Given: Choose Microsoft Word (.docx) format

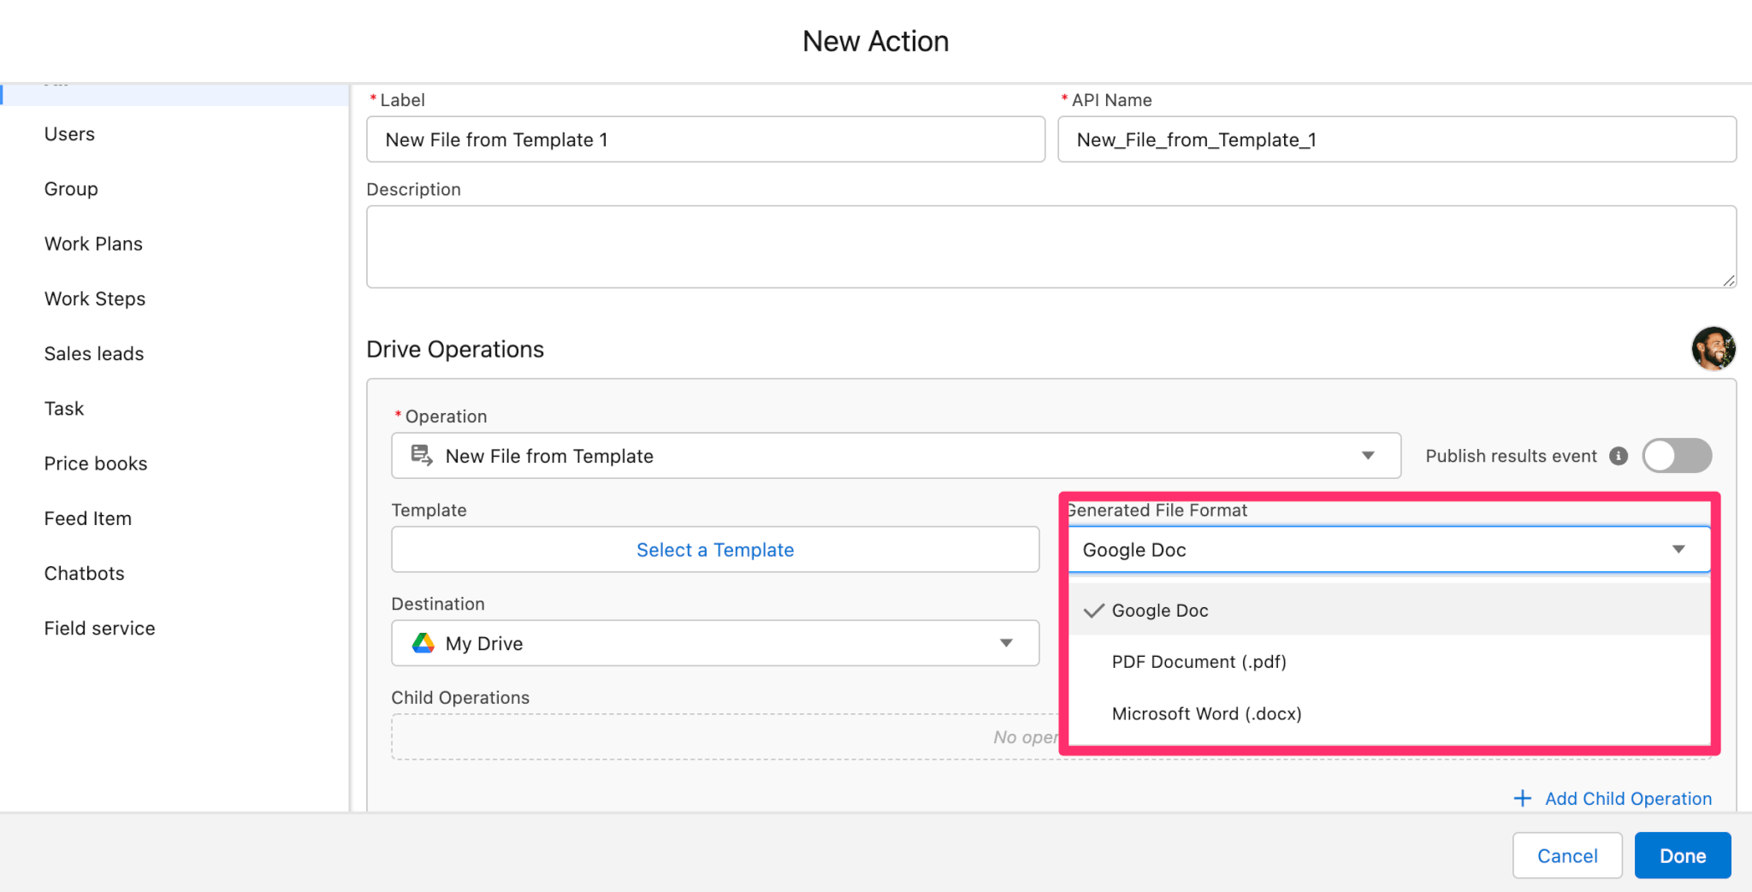Looking at the screenshot, I should 1389,713.
